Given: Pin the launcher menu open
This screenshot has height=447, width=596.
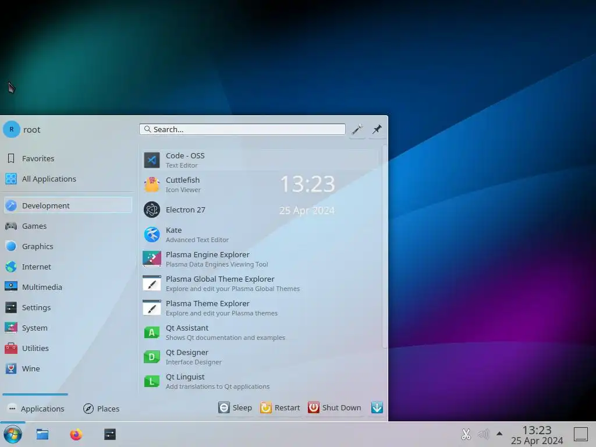Looking at the screenshot, I should 377,130.
